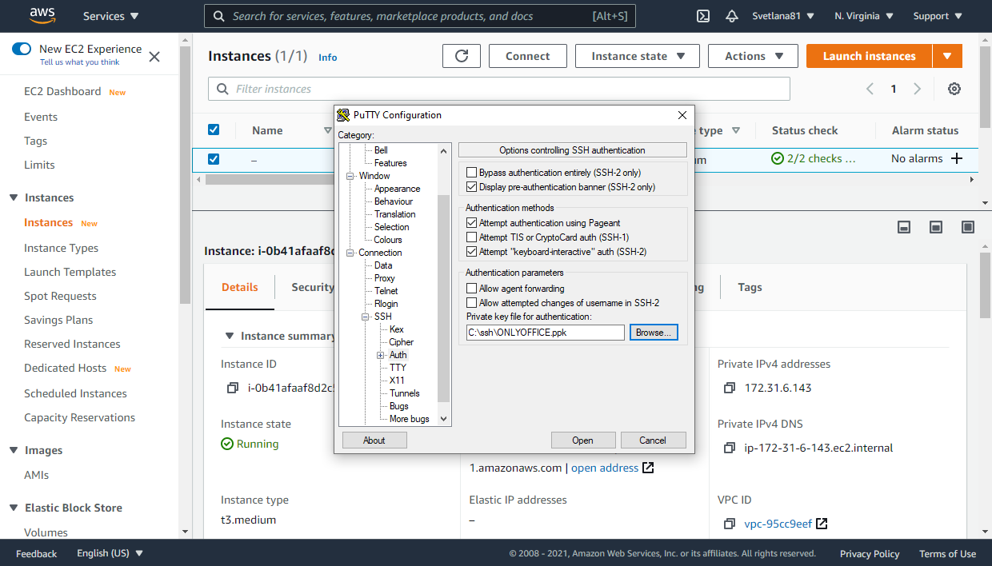Open the Instance state dropdown
This screenshot has width=992, height=566.
(638, 56)
